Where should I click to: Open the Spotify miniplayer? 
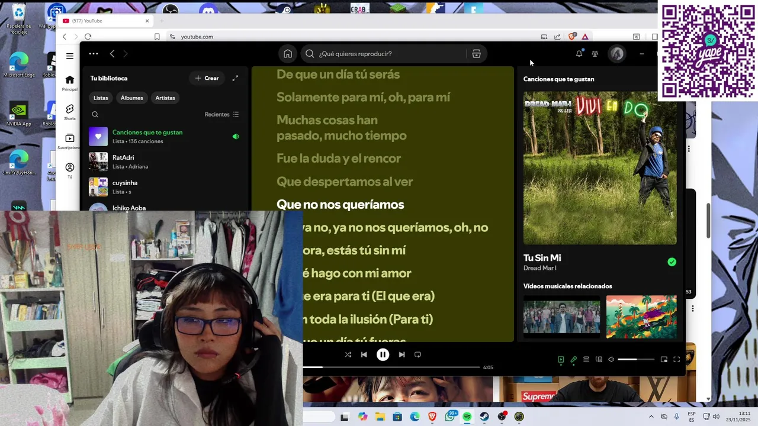coord(664,359)
